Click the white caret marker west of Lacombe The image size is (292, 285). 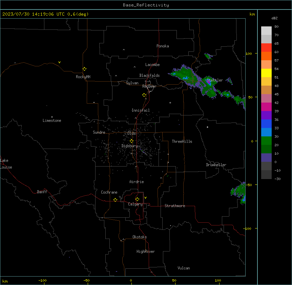point(134,67)
